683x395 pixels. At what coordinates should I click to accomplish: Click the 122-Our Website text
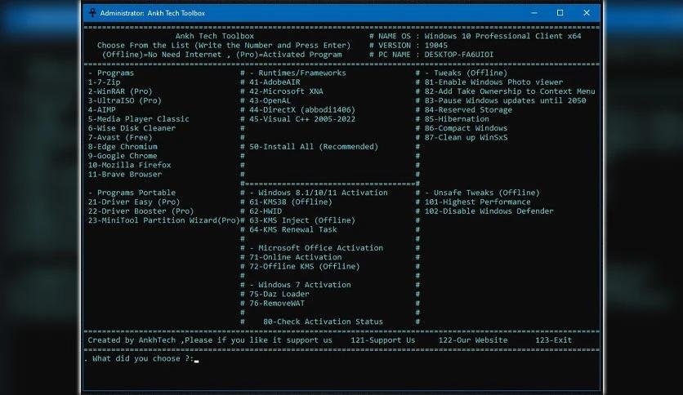472,340
